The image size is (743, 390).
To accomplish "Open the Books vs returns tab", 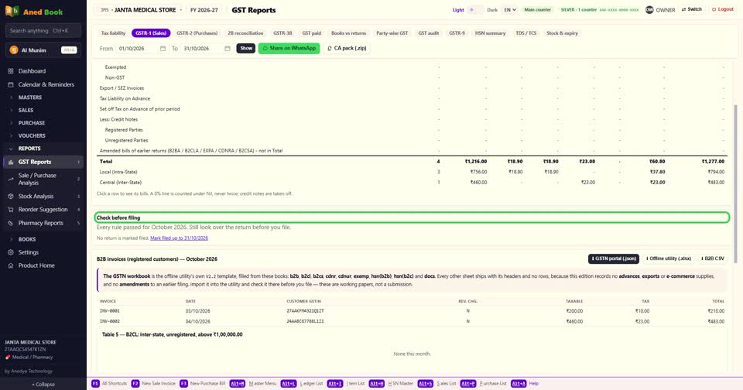I will [348, 33].
